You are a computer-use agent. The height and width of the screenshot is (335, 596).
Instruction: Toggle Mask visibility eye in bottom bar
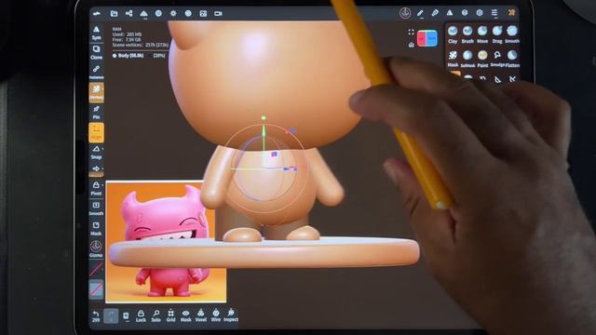pos(185,315)
